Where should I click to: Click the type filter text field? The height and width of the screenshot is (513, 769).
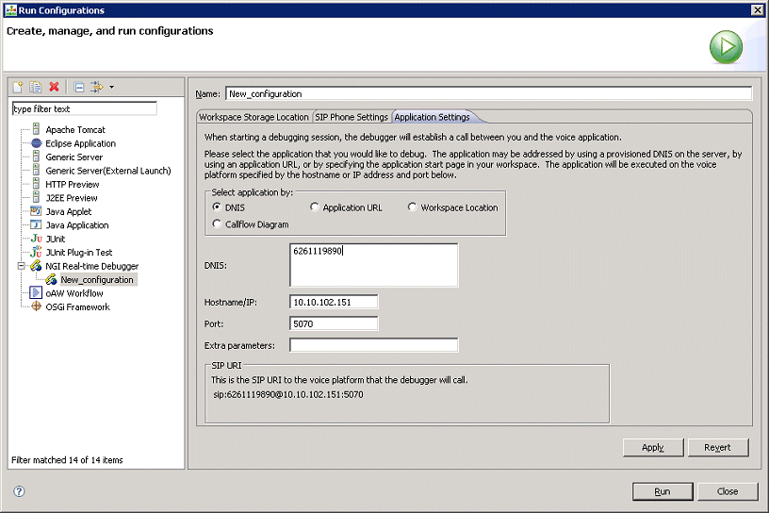85,108
